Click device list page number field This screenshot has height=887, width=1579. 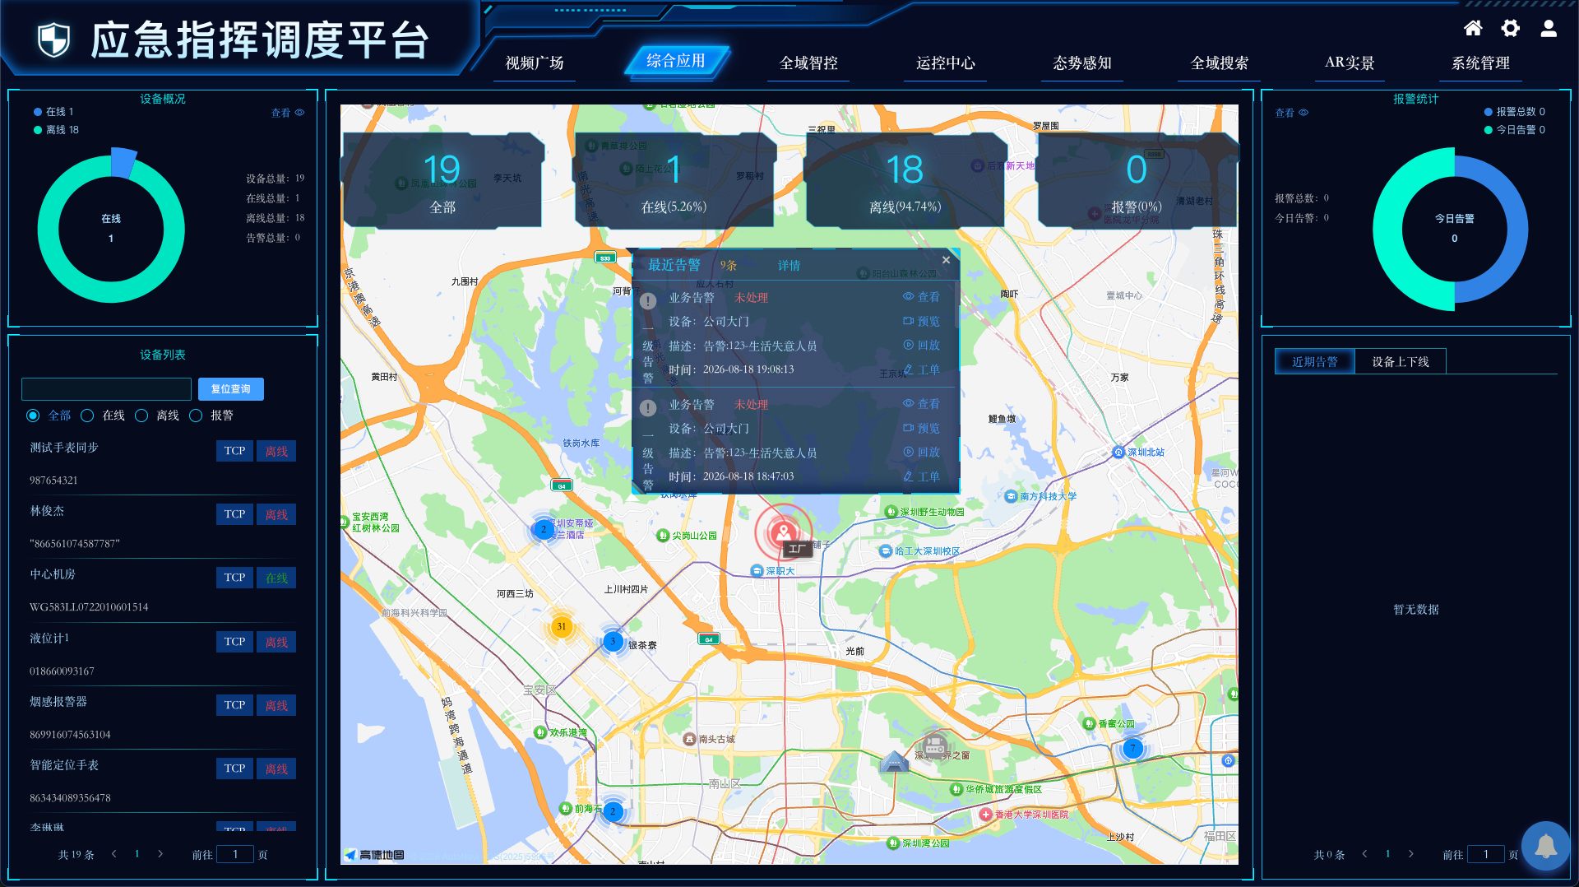pos(235,854)
